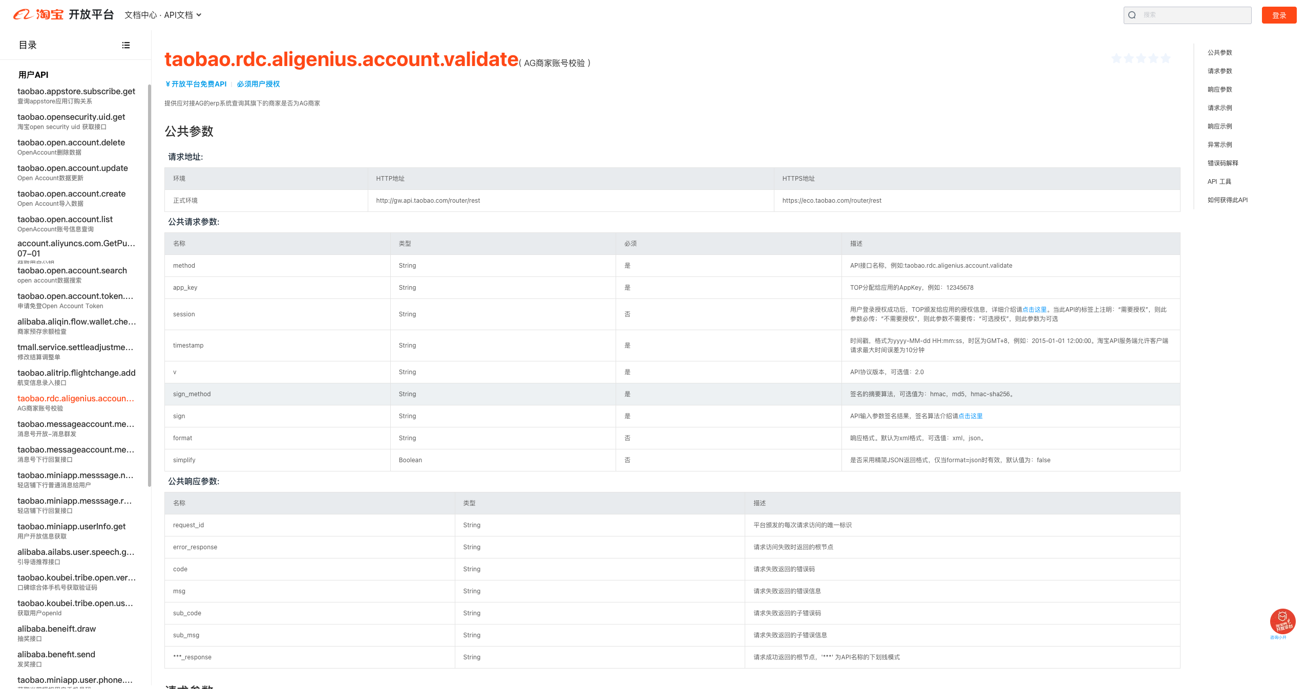Viewport: 1306px width, 689px height.
Task: Open taobao.open.account.delete in sidebar
Action: (x=71, y=142)
